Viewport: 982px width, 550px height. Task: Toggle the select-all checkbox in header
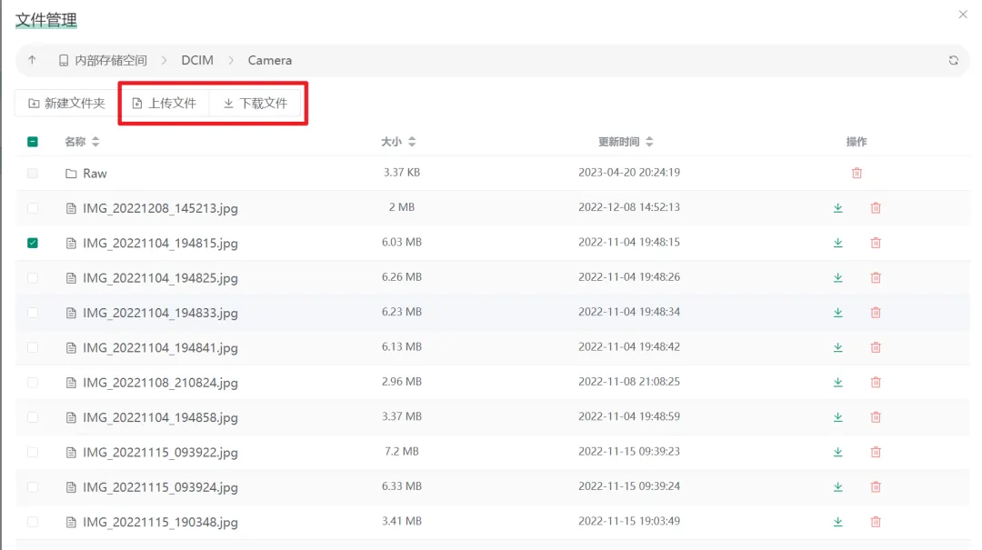pyautogui.click(x=33, y=142)
